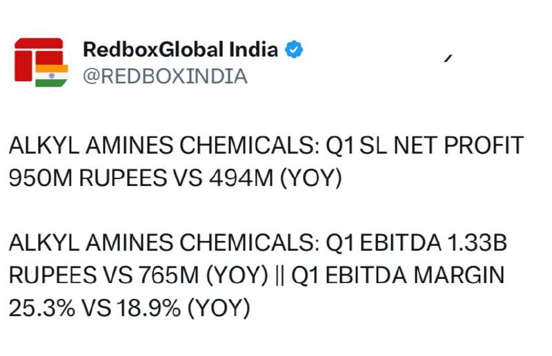Click the || separator before Q1 EBITDA MARGIN
Image resolution: width=552 pixels, height=356 pixels.
(280, 275)
